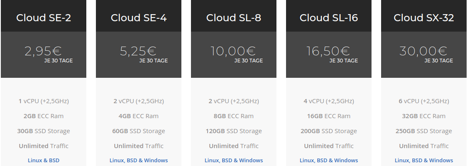Select the Cloud SL-16 plan header

click(329, 18)
